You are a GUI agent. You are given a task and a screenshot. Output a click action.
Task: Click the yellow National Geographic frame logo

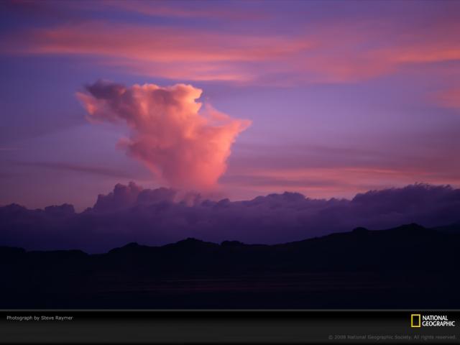pos(415,321)
